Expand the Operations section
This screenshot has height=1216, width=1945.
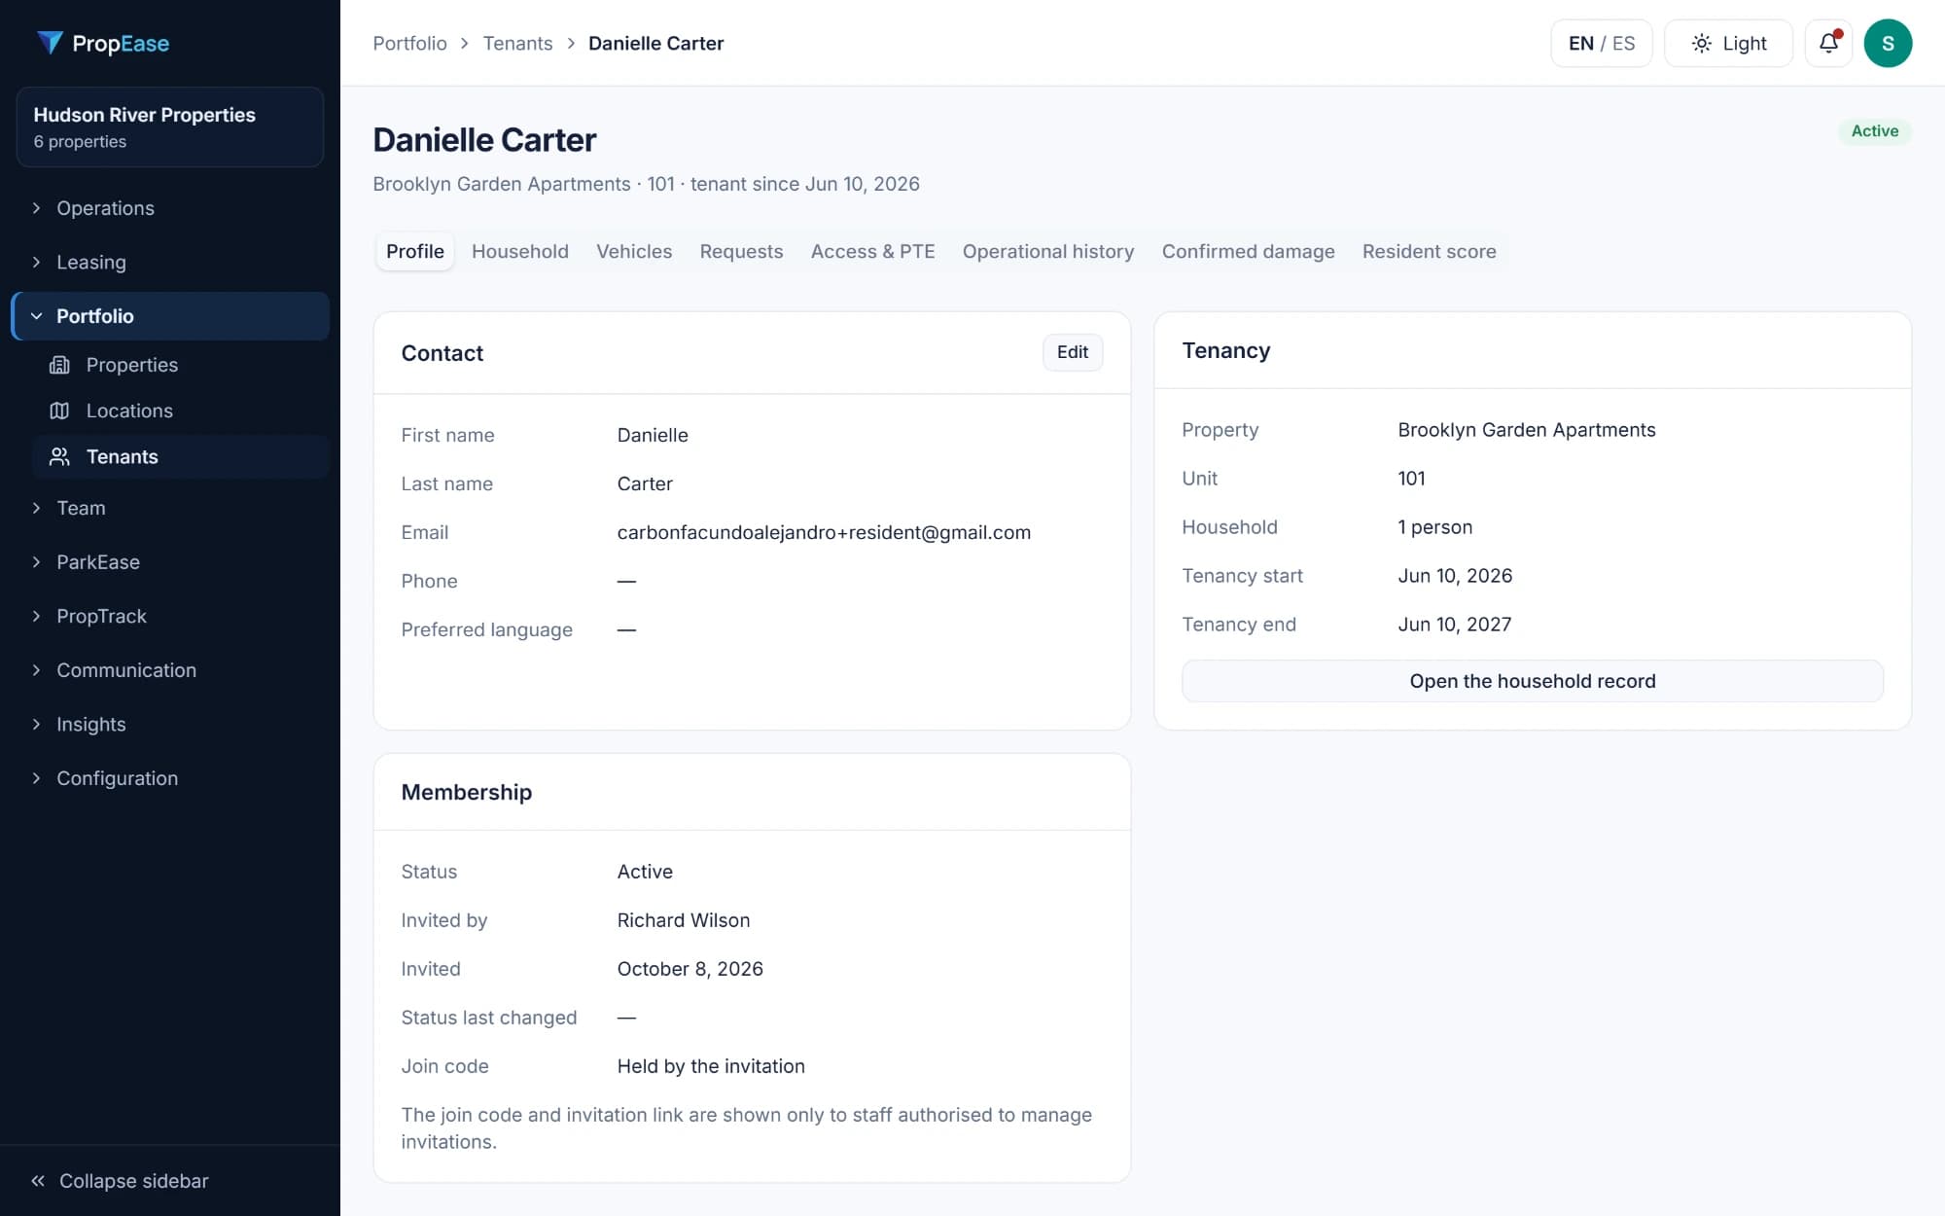click(170, 208)
